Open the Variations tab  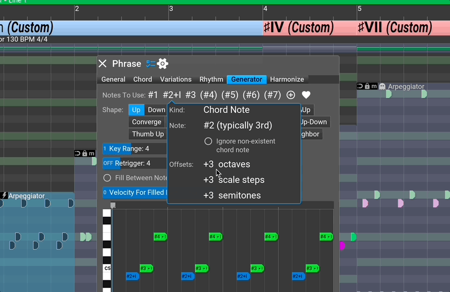click(175, 79)
